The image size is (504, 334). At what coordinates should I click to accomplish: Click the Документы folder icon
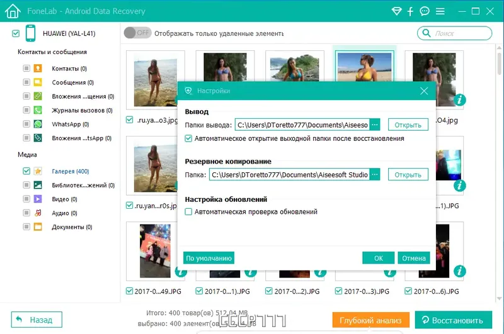(38, 227)
